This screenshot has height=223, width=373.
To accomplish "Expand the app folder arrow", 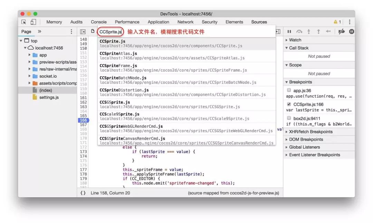I will pyautogui.click(x=29, y=55).
